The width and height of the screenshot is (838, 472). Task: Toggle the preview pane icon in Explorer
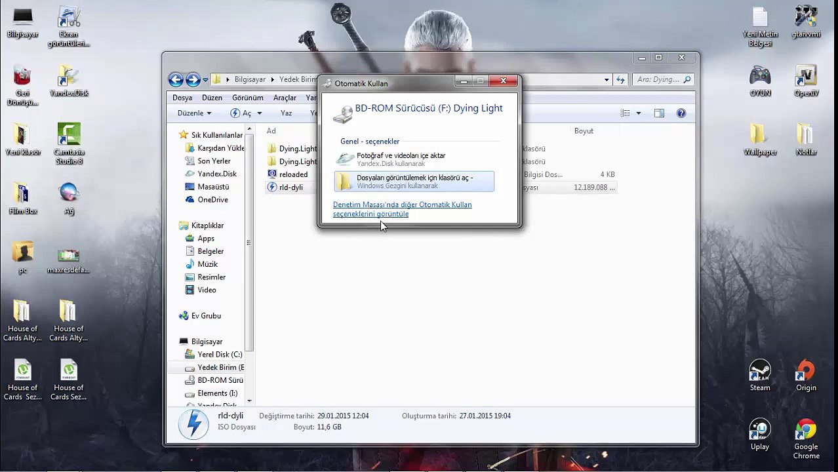click(659, 113)
